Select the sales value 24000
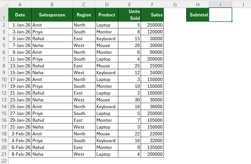 [x=152, y=73]
